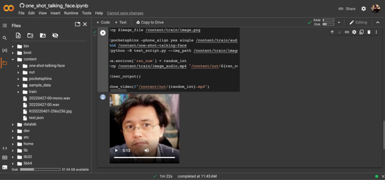This screenshot has width=385, height=180.
Task: Open the terminal icon in sidebar
Action: (5, 167)
